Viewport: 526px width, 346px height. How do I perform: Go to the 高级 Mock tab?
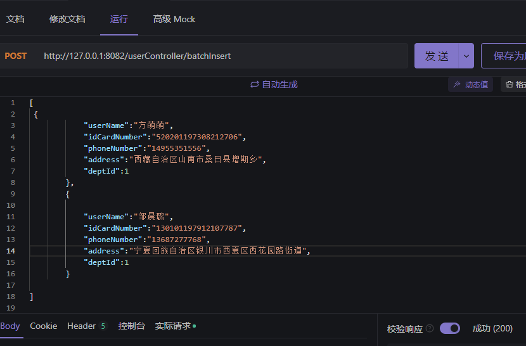tap(174, 19)
